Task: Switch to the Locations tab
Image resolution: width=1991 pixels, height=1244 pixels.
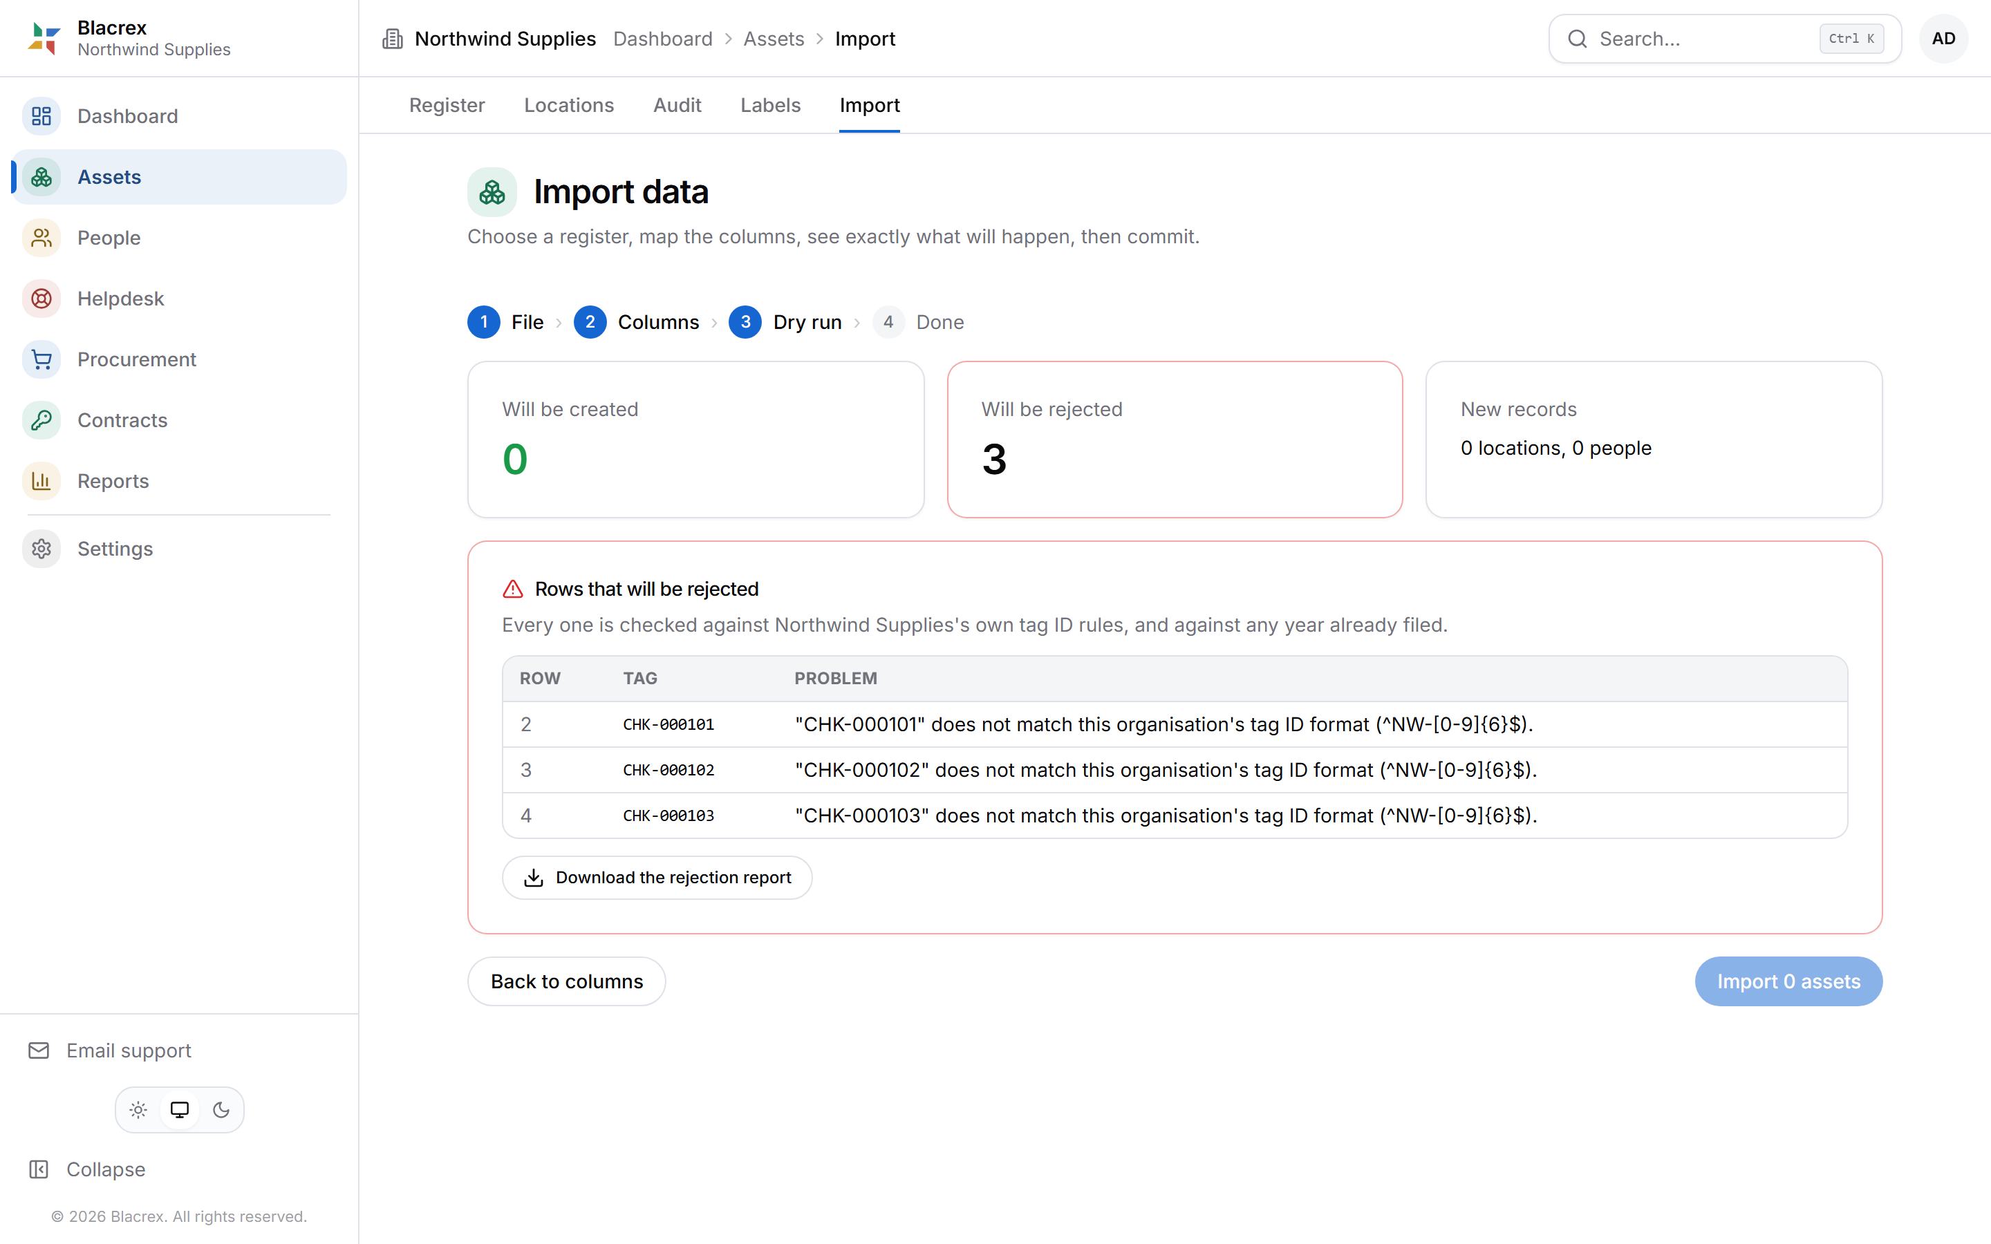Action: [568, 105]
